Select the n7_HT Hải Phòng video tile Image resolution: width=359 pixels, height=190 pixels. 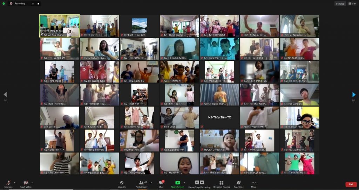pos(260,49)
